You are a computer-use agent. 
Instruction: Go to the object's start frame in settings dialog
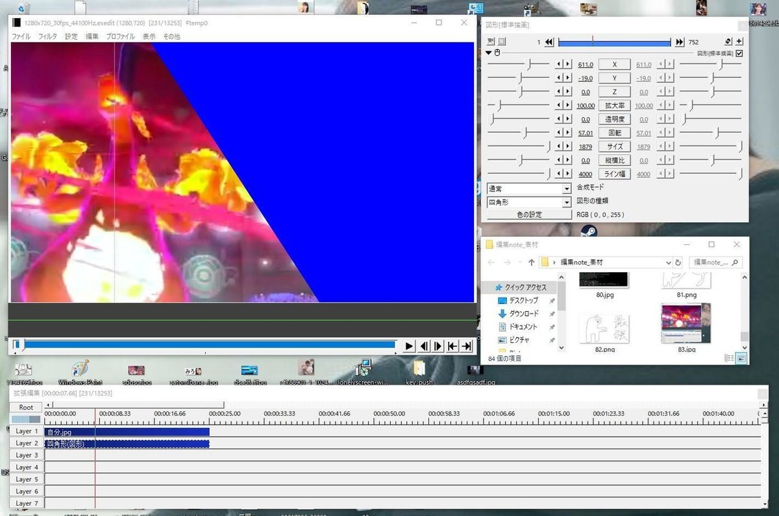[x=549, y=42]
